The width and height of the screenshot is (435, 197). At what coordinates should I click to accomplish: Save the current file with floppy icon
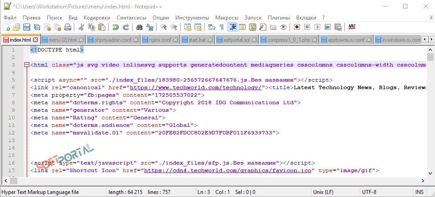[27, 27]
